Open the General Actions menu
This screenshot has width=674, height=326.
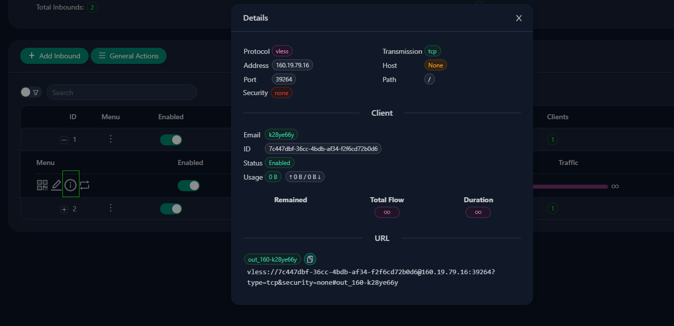point(128,56)
